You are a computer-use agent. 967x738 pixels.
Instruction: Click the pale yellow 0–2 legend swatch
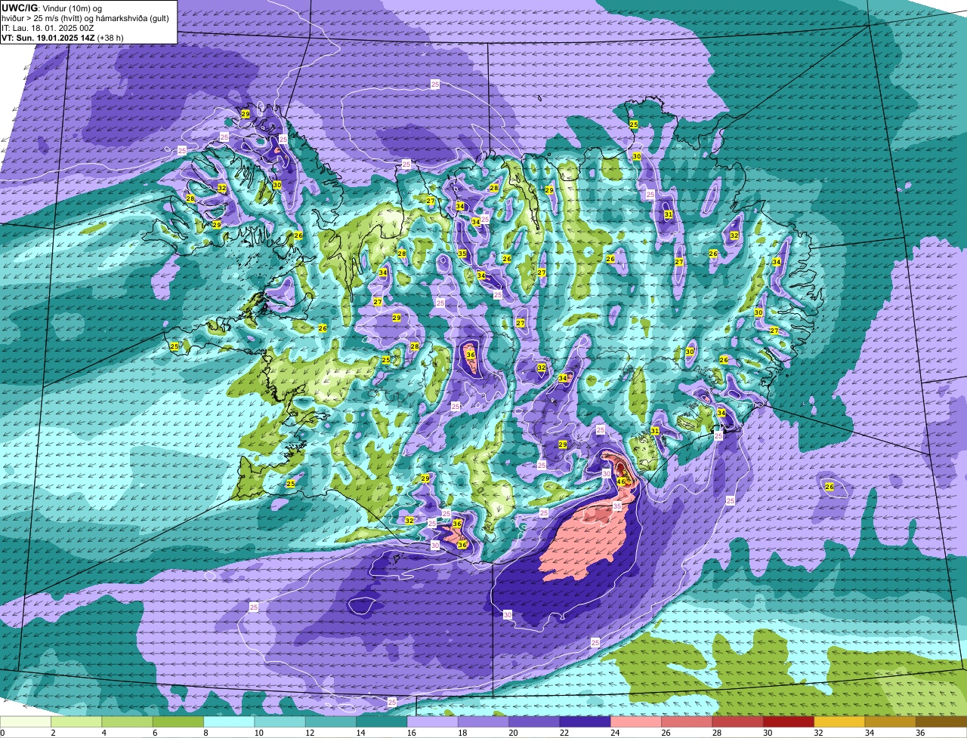point(26,722)
